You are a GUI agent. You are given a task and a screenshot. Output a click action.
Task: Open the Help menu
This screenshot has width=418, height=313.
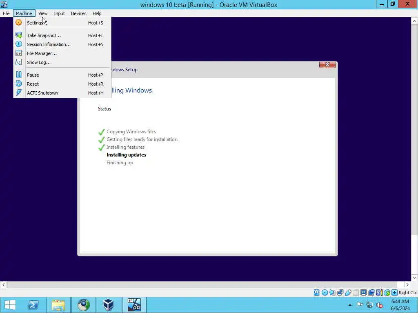pos(97,13)
